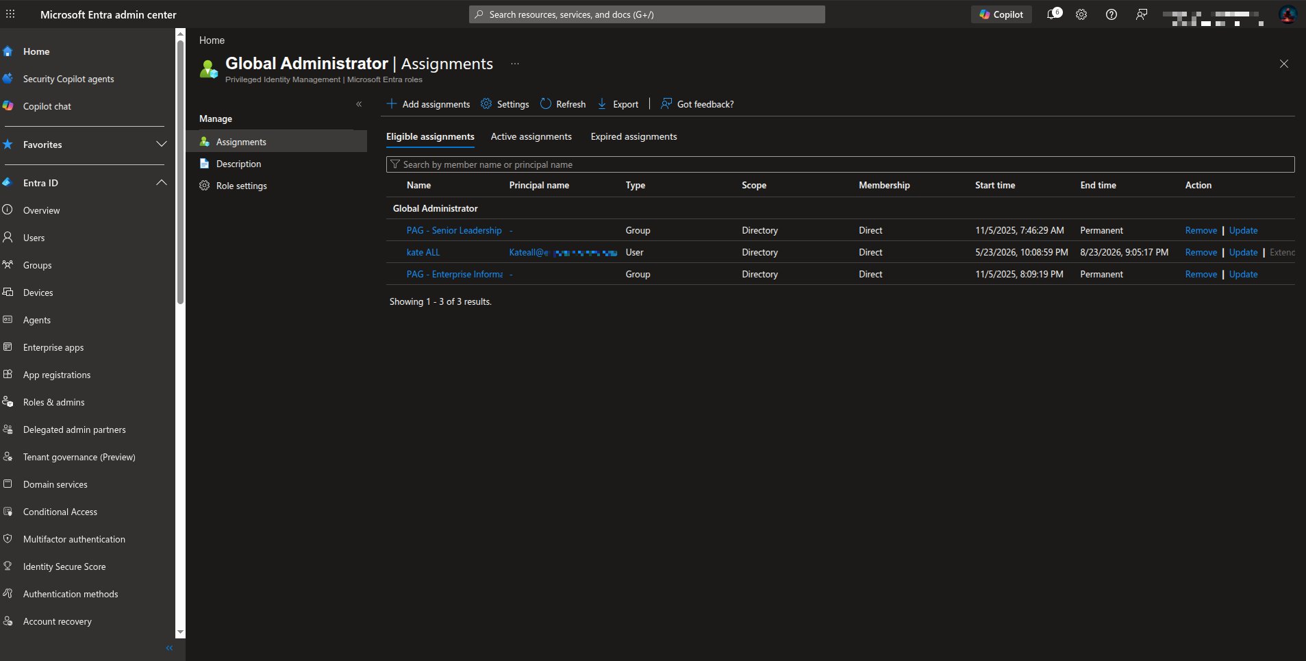Open Tenant governance (Preview)
The width and height of the screenshot is (1306, 661).
tap(79, 457)
